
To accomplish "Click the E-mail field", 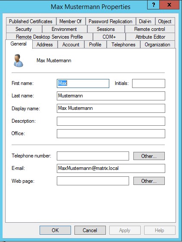I will pyautogui.click(x=111, y=168).
